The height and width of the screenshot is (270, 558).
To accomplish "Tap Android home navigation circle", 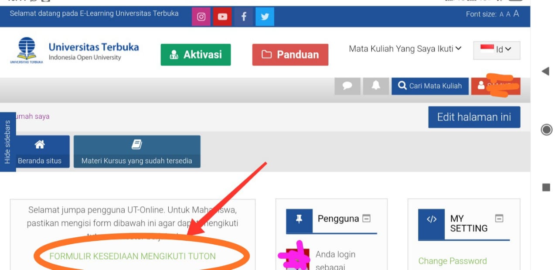I will point(546,130).
